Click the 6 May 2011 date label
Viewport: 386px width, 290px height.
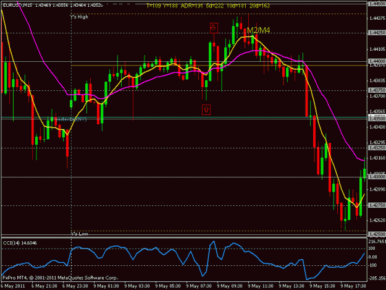point(13,286)
